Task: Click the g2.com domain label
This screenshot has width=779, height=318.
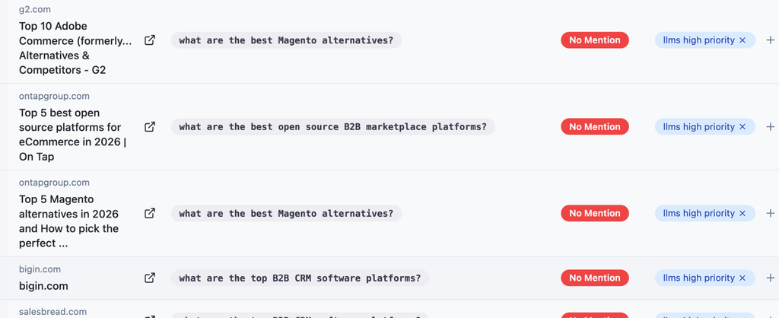Action: 35,9
